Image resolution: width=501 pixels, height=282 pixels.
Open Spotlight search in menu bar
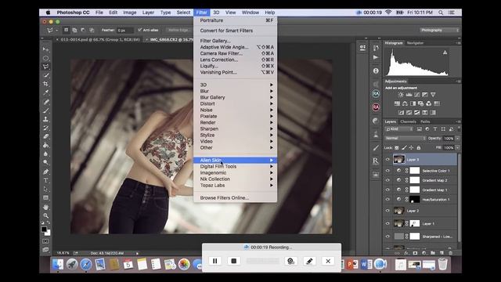[x=441, y=13]
